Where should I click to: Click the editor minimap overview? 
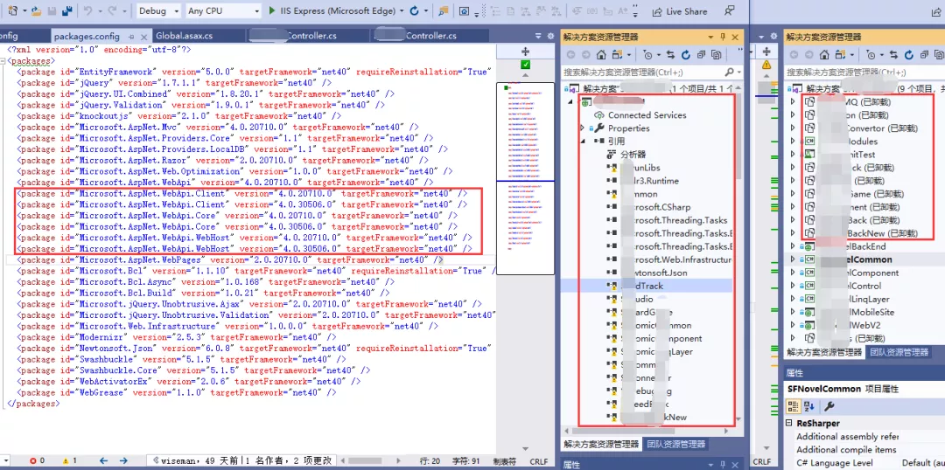click(525, 179)
